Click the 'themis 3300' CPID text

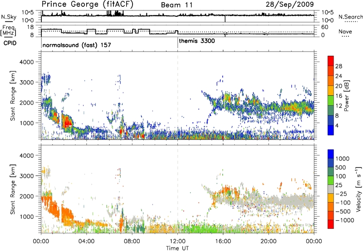click(x=197, y=41)
